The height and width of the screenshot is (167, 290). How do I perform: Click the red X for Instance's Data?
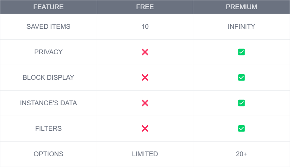point(145,103)
